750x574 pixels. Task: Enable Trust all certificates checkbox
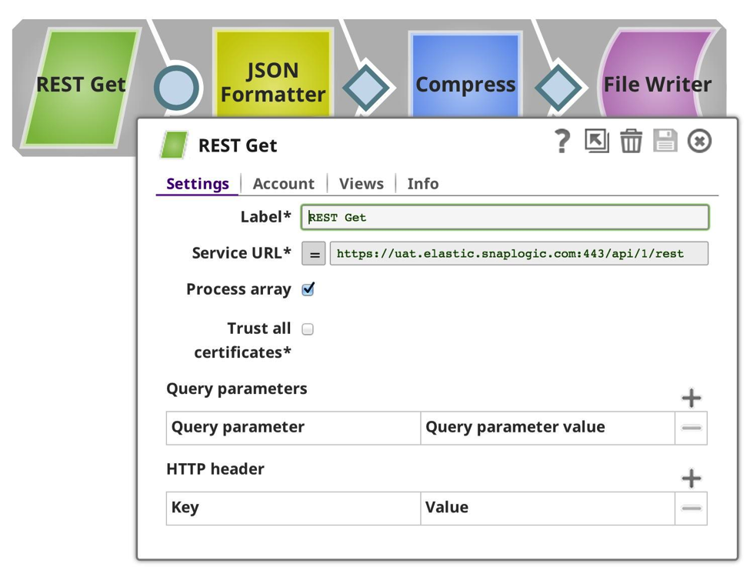tap(308, 329)
